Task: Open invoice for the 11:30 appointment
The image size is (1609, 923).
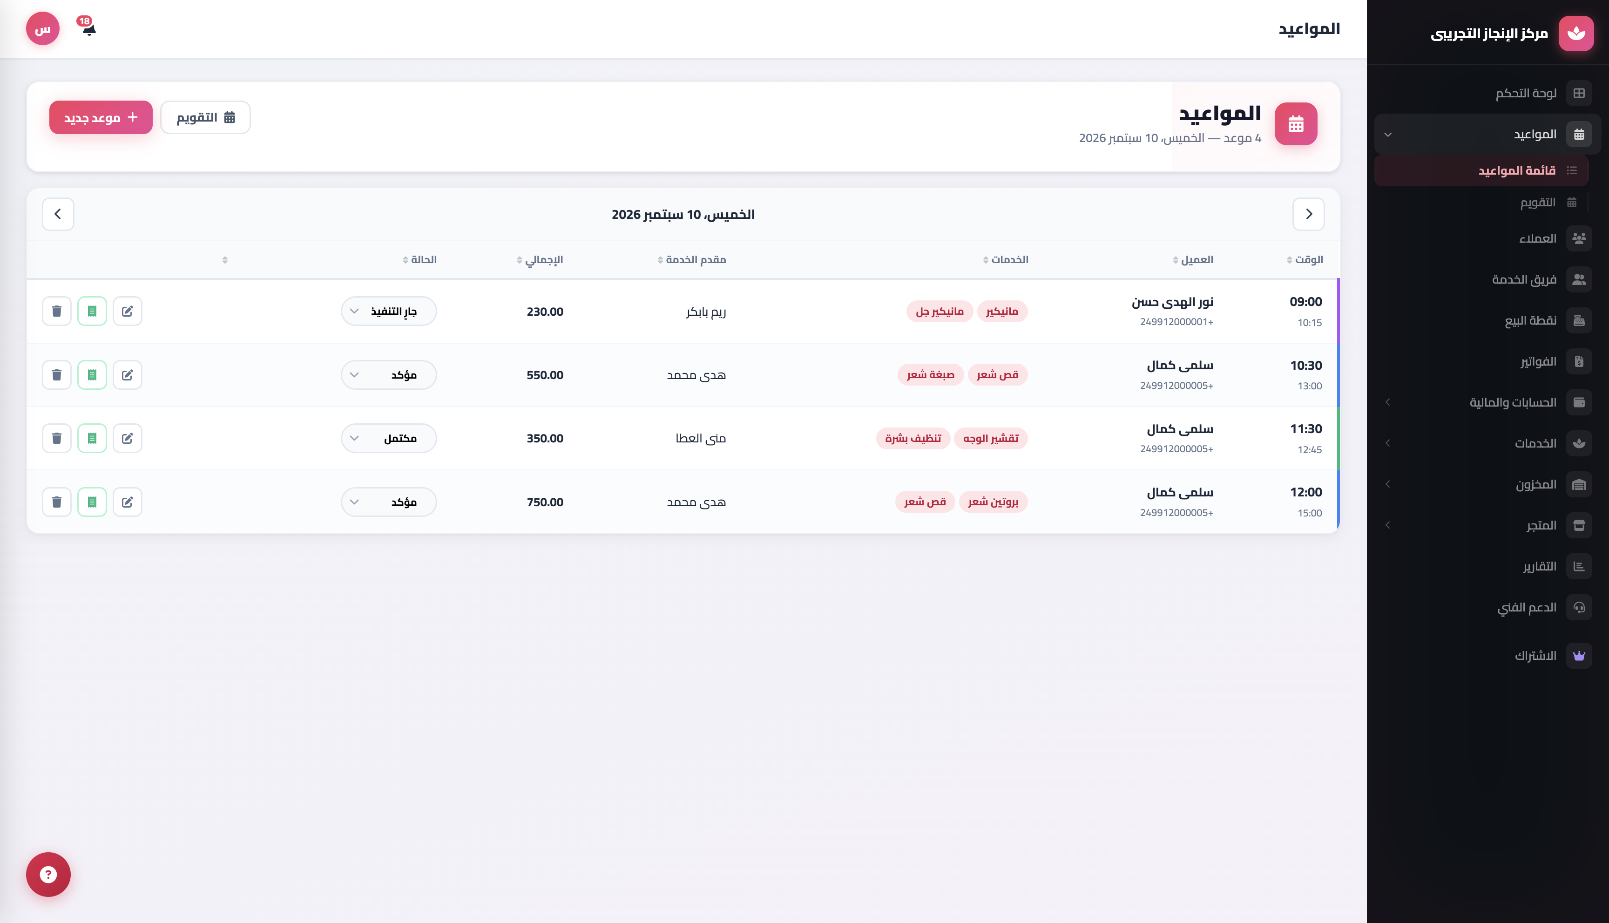Action: 92,438
